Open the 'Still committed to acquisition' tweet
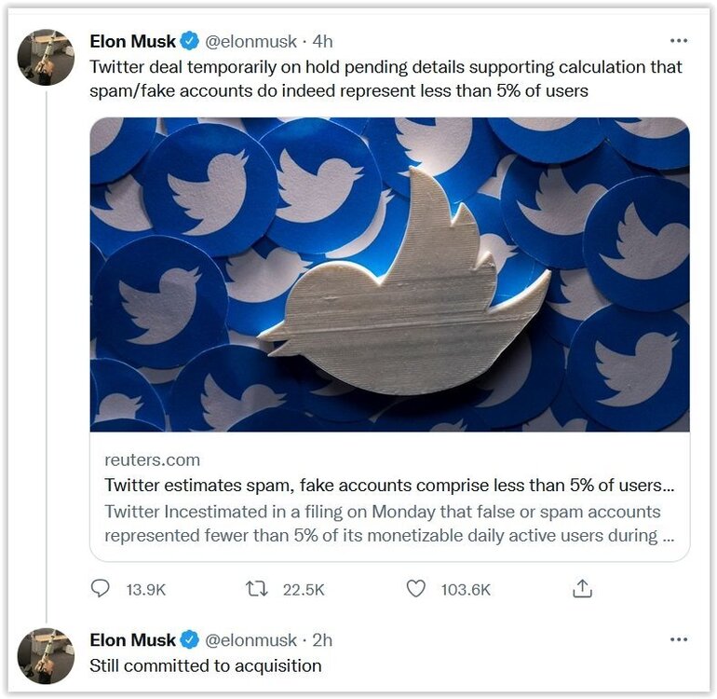 point(206,665)
